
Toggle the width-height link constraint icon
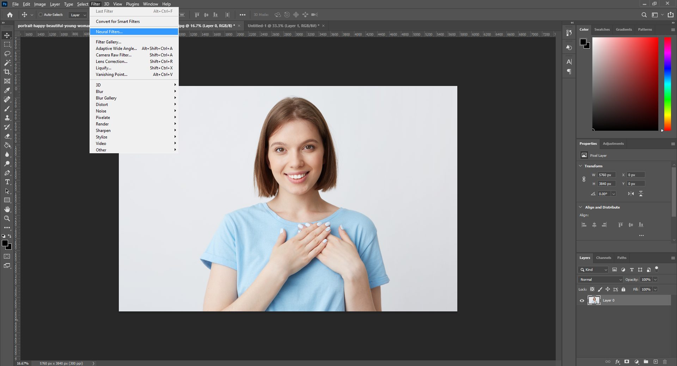click(x=584, y=179)
